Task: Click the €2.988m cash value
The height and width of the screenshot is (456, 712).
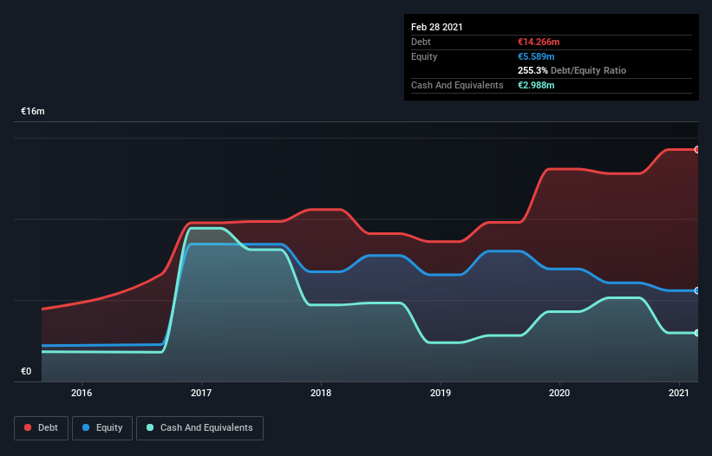Action: [536, 85]
